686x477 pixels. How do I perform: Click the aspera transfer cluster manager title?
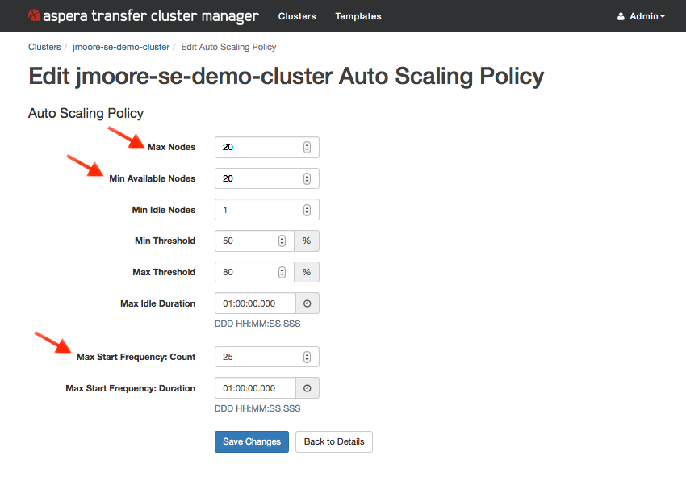pyautogui.click(x=150, y=16)
